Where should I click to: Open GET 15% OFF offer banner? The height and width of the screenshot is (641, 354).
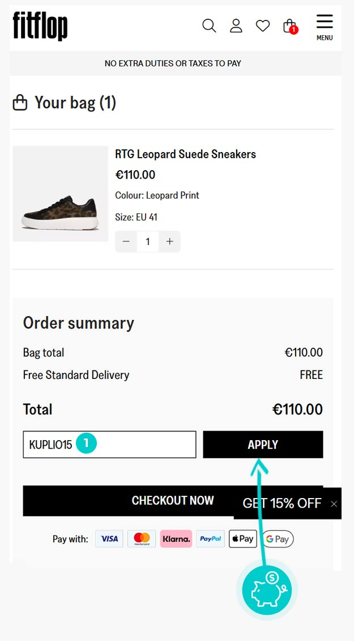(282, 503)
